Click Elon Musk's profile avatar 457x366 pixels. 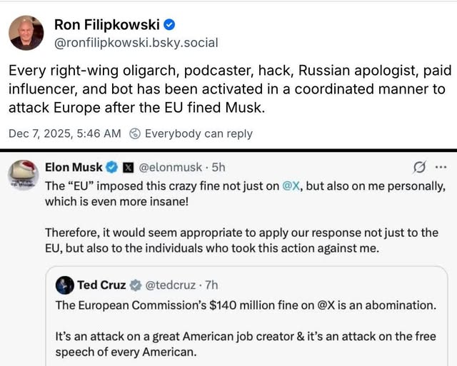[23, 173]
